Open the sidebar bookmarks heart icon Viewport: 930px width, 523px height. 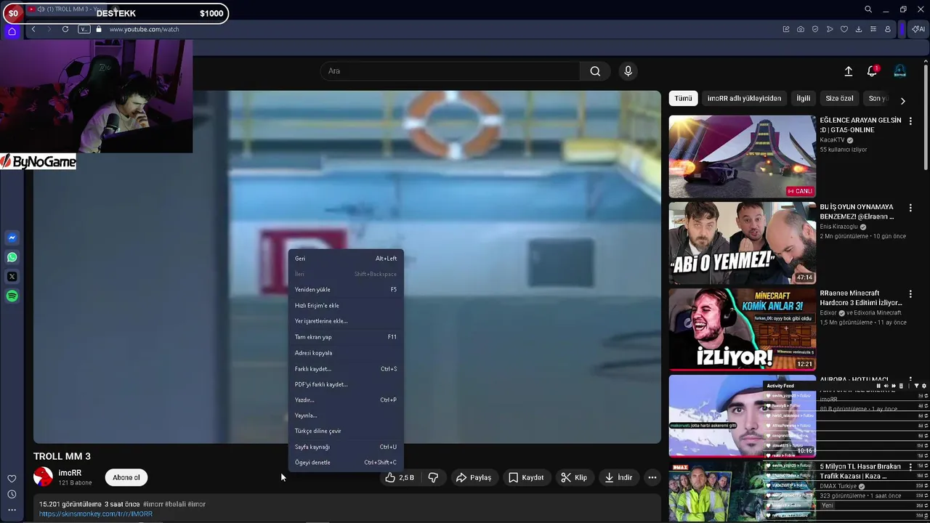[x=12, y=479]
